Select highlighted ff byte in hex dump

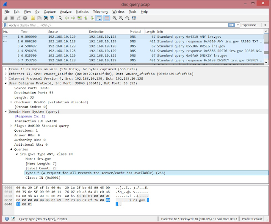coord(18,204)
